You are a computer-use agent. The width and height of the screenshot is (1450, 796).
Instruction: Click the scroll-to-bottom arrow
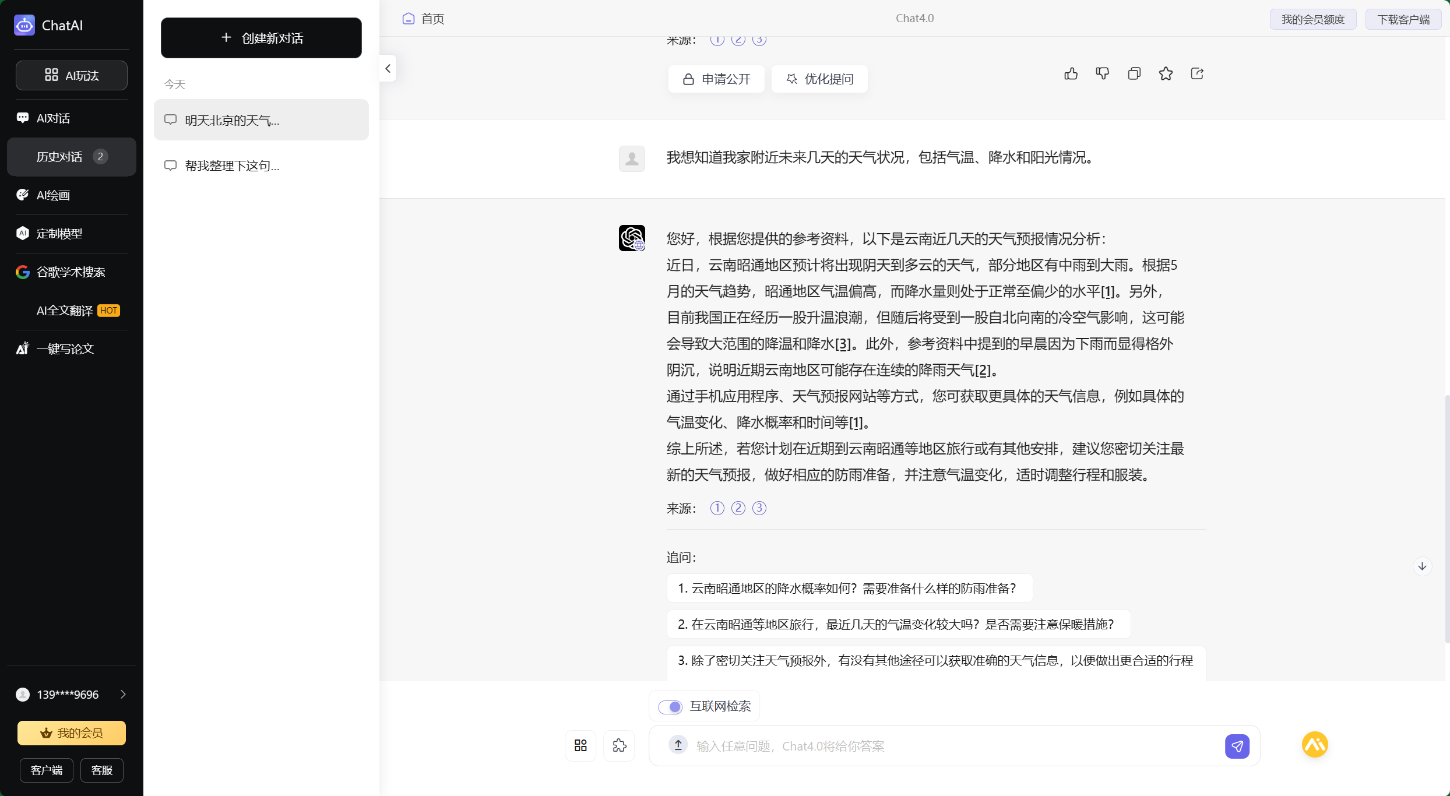coord(1423,566)
